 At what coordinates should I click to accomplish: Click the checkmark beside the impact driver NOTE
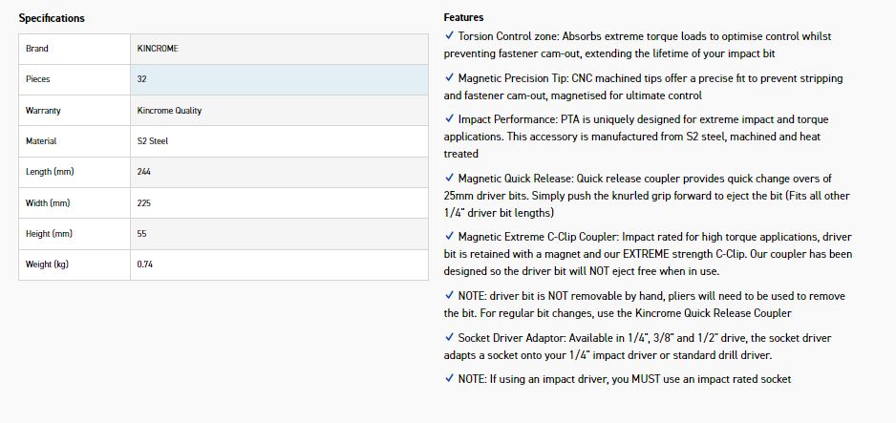(x=449, y=379)
